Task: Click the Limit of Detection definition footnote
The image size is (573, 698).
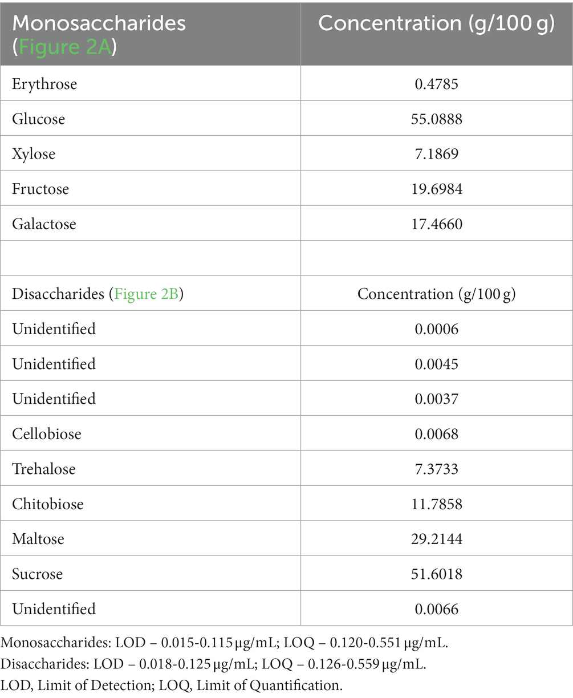Action: [172, 685]
